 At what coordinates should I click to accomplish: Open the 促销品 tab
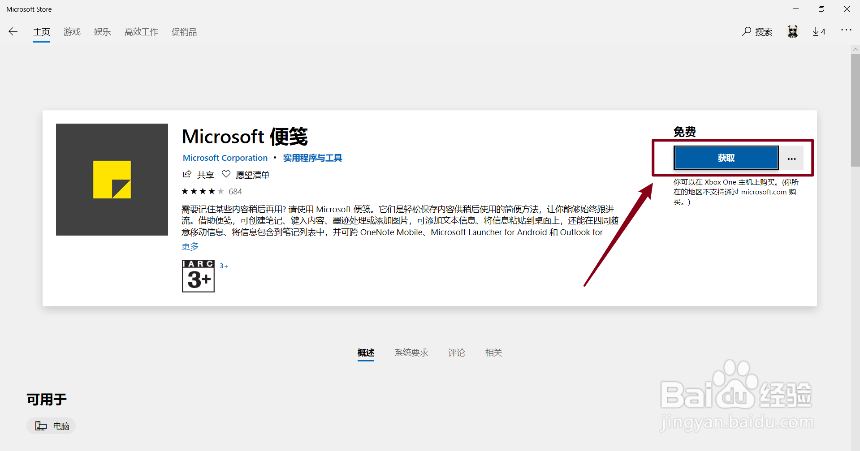184,32
